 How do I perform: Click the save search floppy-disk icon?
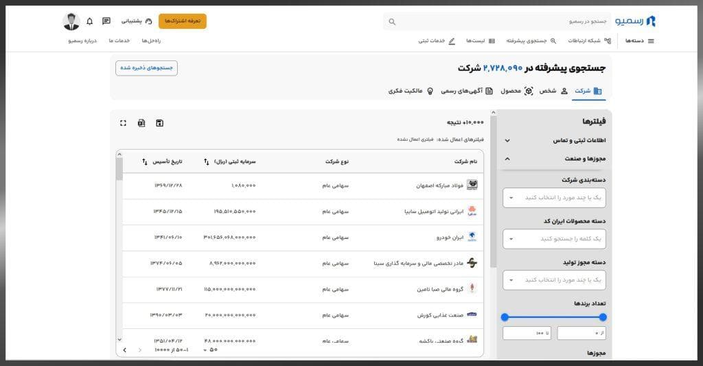click(159, 123)
